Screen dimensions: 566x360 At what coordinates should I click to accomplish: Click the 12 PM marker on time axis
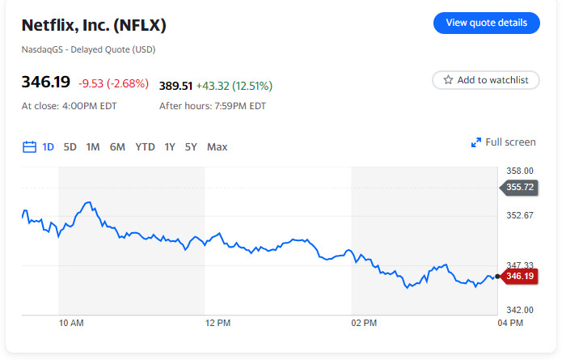(x=218, y=324)
